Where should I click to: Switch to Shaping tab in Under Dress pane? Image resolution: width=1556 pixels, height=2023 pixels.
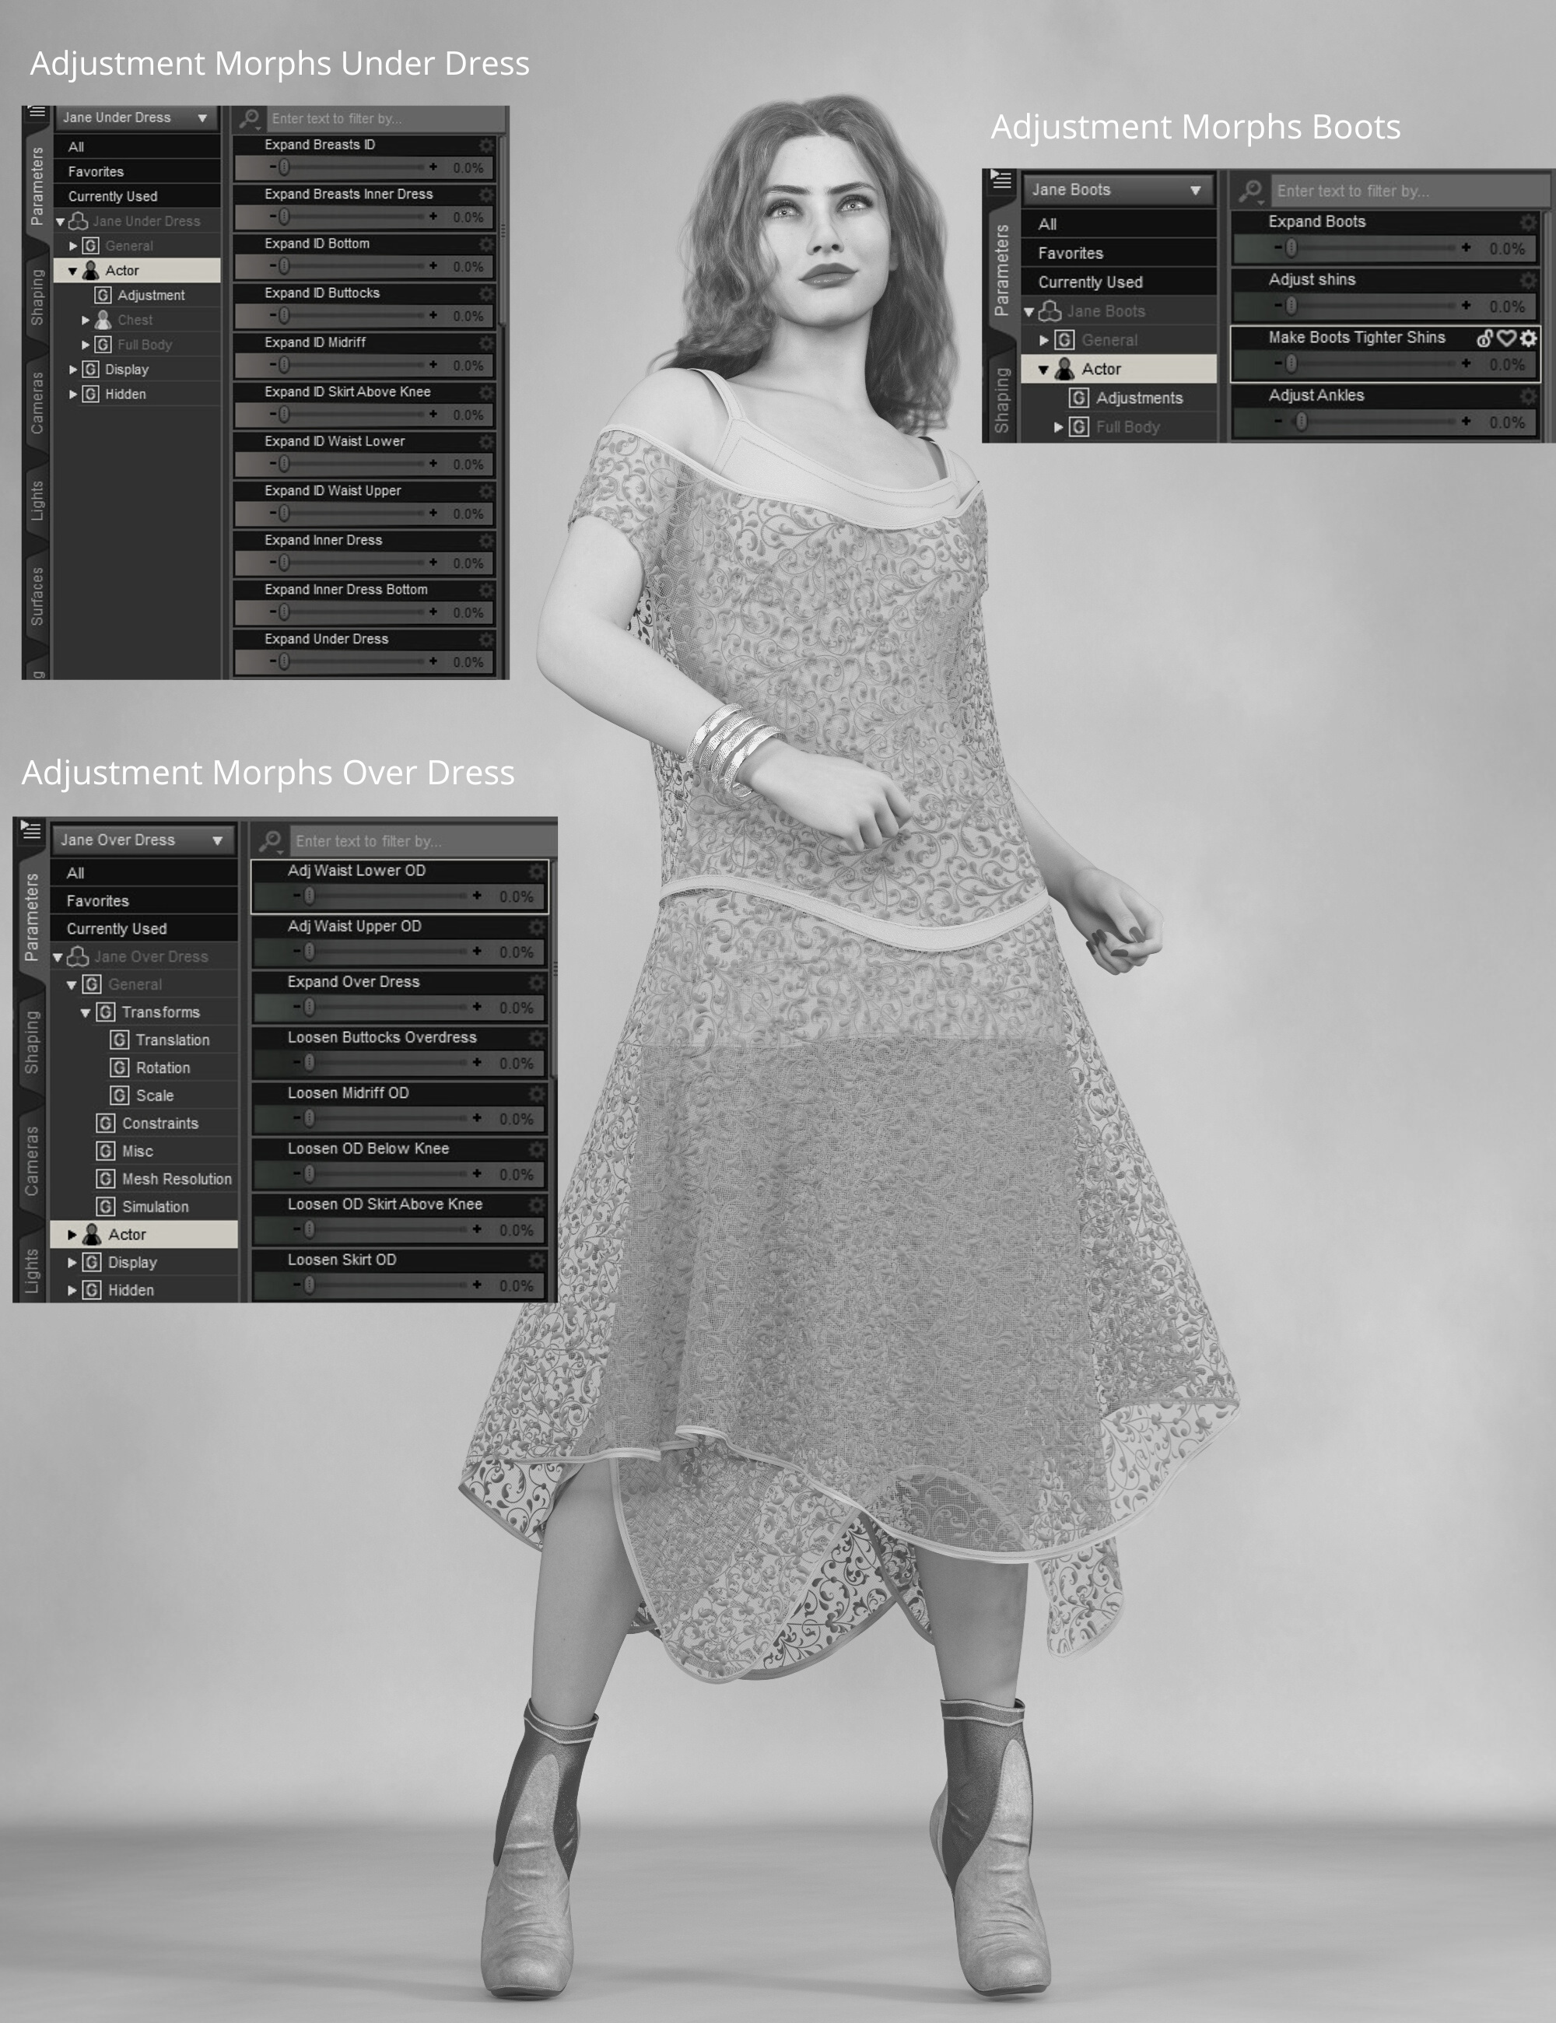pyautogui.click(x=37, y=297)
